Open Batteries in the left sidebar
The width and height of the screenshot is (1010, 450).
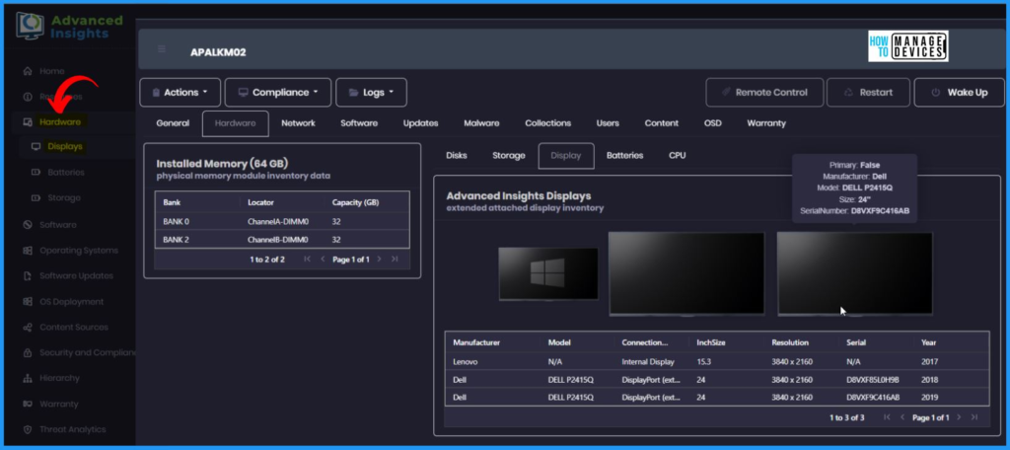tap(66, 172)
